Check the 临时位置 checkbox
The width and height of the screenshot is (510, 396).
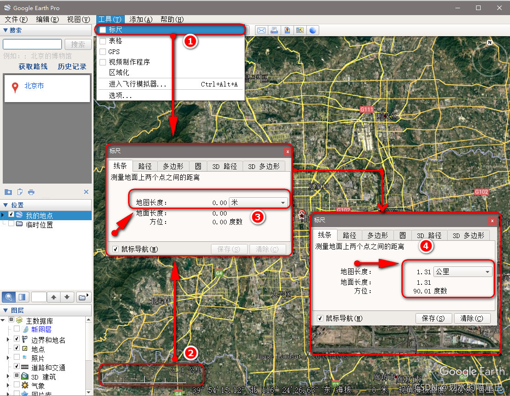pyautogui.click(x=11, y=224)
